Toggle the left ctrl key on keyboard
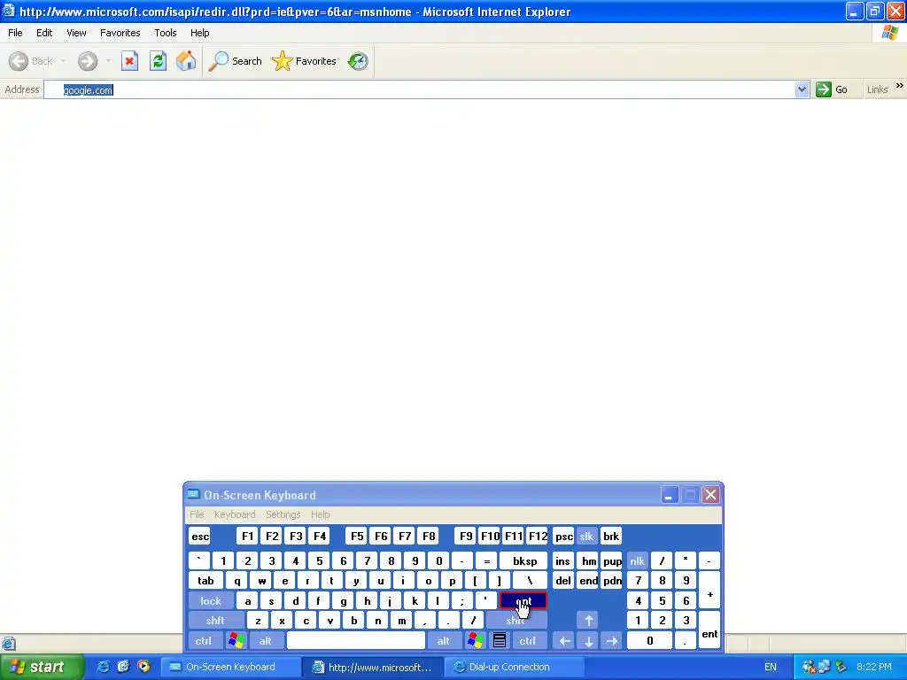The image size is (907, 680). click(x=204, y=641)
